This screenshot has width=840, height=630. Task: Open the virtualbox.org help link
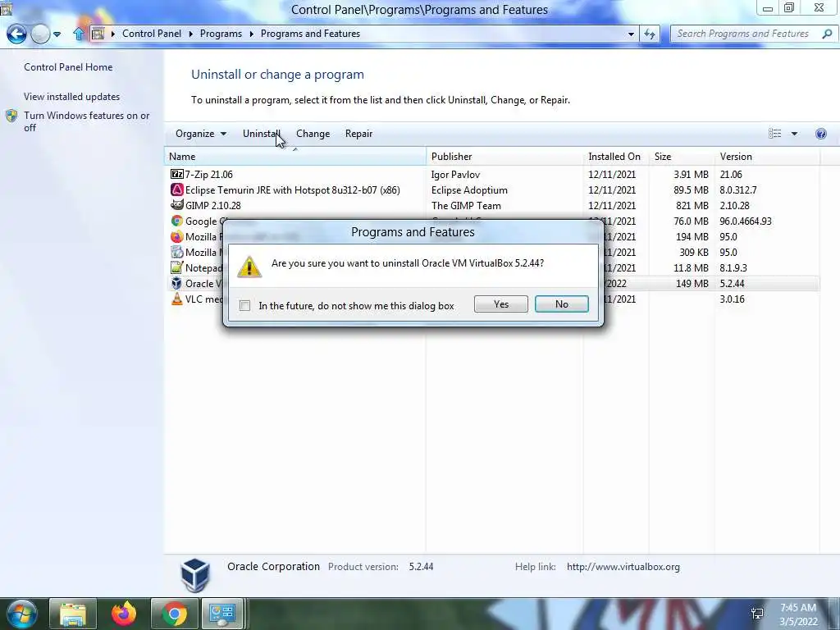pyautogui.click(x=623, y=566)
